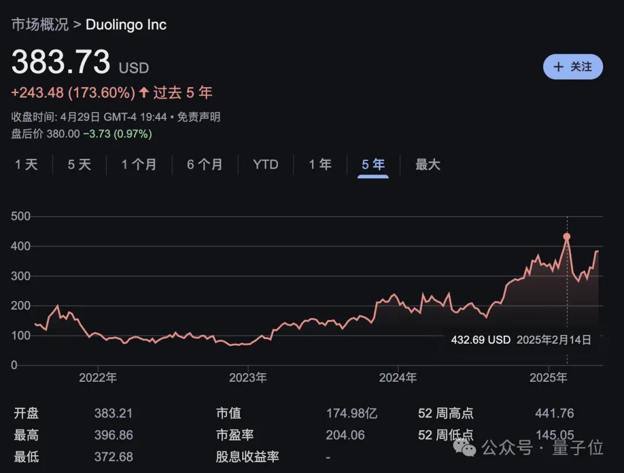Viewport: 624px width, 473px height.
Task: Click the active 5 年 tab
Action: pos(373,165)
